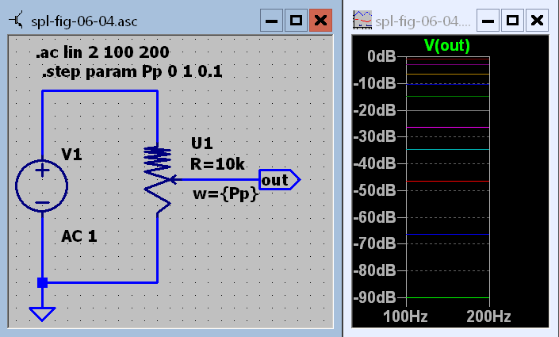
Task: Maximize the waveform plot window
Action: [513, 21]
